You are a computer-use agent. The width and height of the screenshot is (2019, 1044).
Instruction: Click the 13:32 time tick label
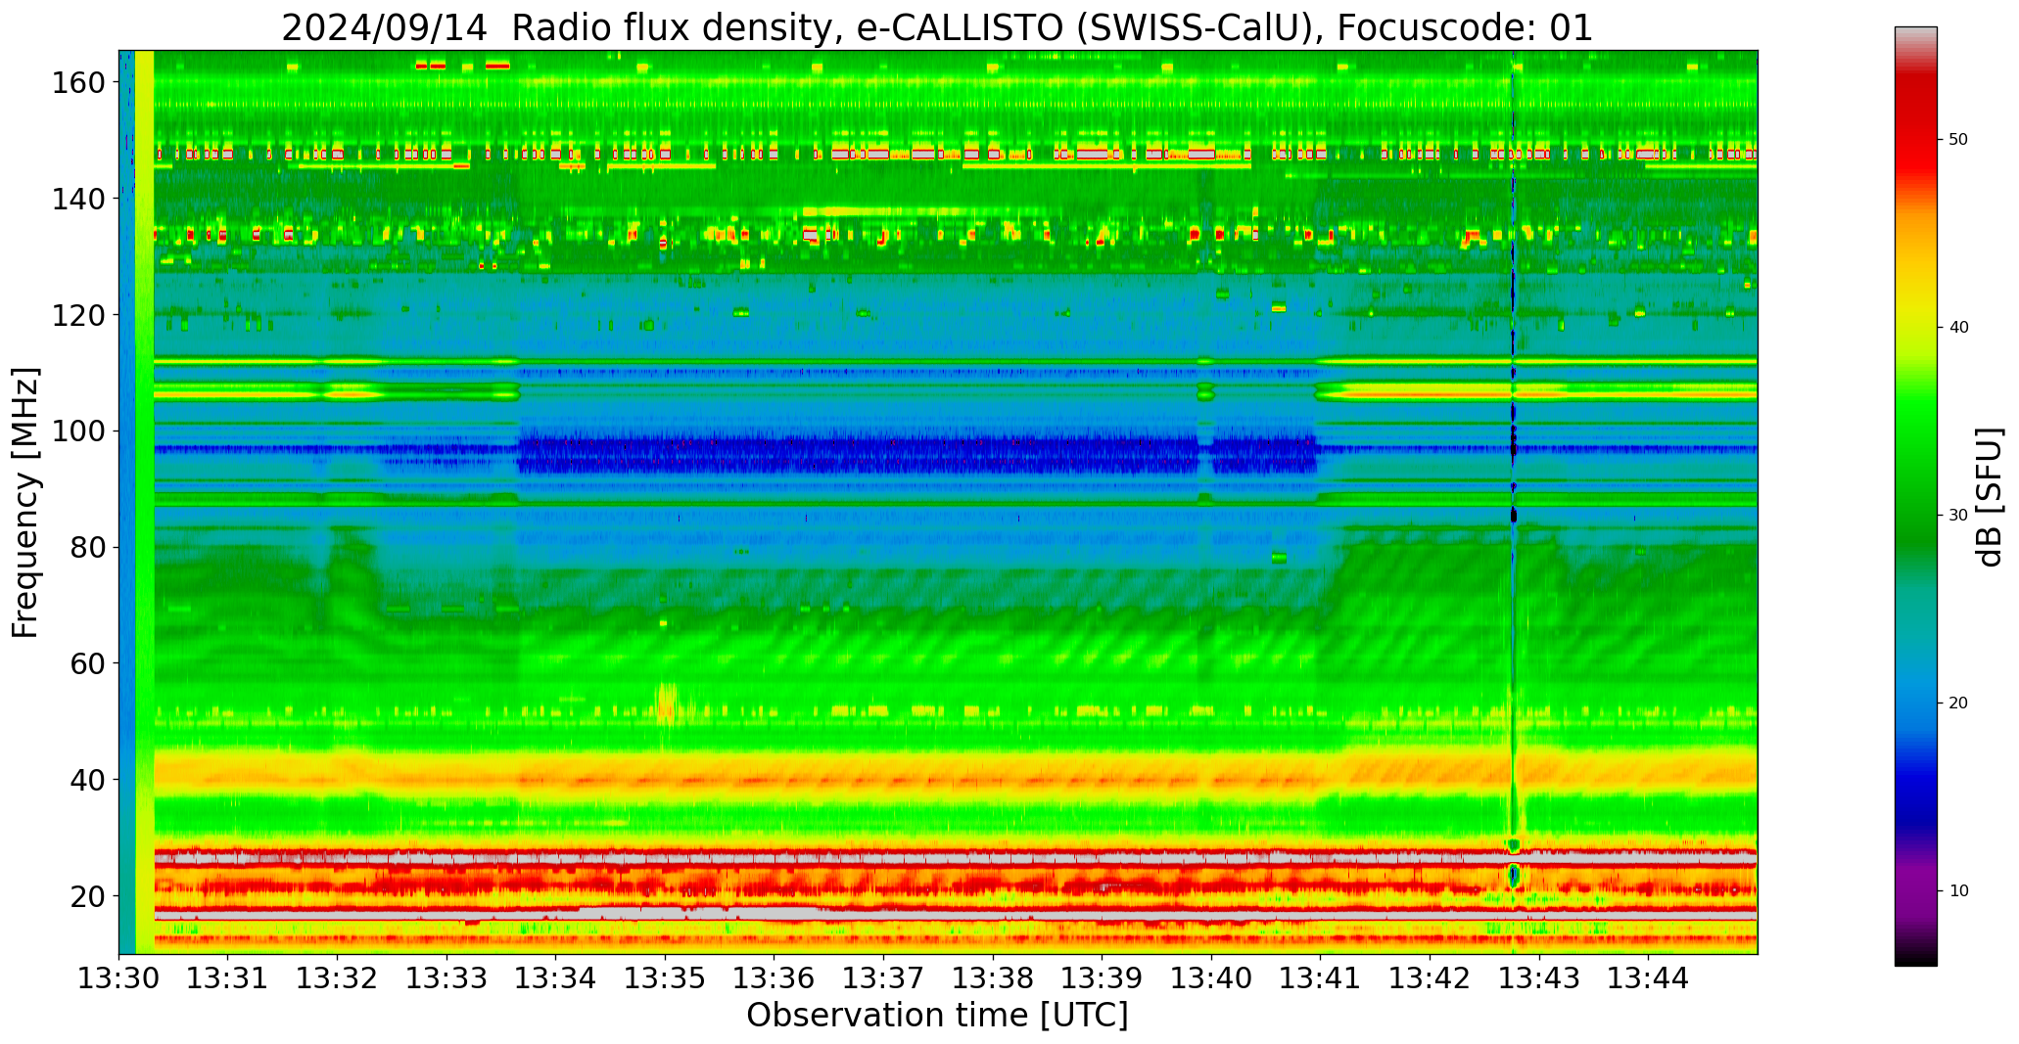[337, 978]
